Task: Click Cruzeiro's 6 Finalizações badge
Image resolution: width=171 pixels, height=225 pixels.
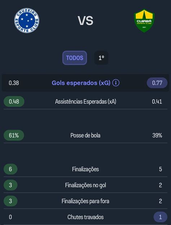Action: pos(10,169)
